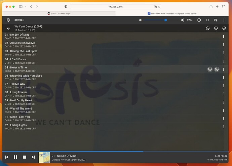Show Safari tab overview

tap(224, 7)
